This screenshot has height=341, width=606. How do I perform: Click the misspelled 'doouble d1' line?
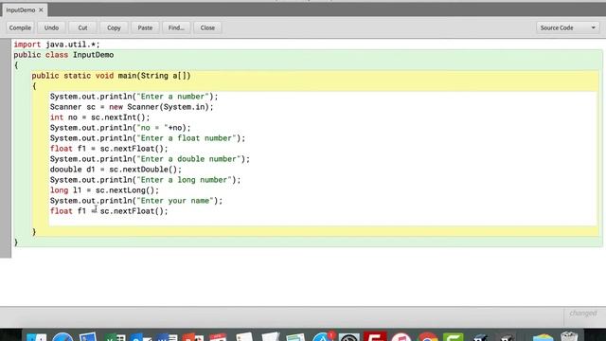tap(116, 170)
